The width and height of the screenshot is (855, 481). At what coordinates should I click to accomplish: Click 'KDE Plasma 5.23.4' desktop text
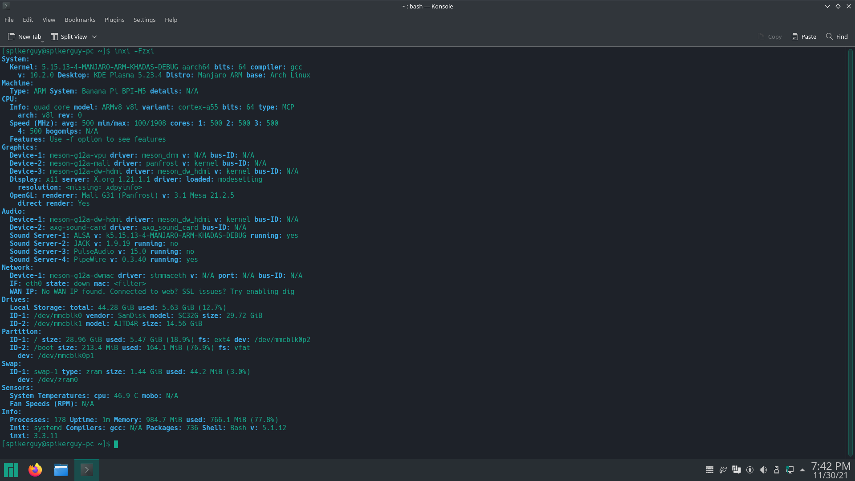click(x=128, y=75)
